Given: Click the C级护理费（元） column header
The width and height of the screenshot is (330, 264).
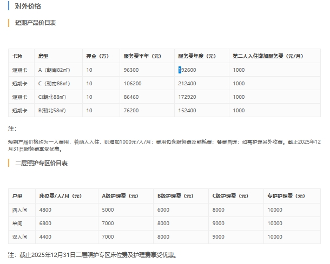Looking at the screenshot, I should point(230,196).
